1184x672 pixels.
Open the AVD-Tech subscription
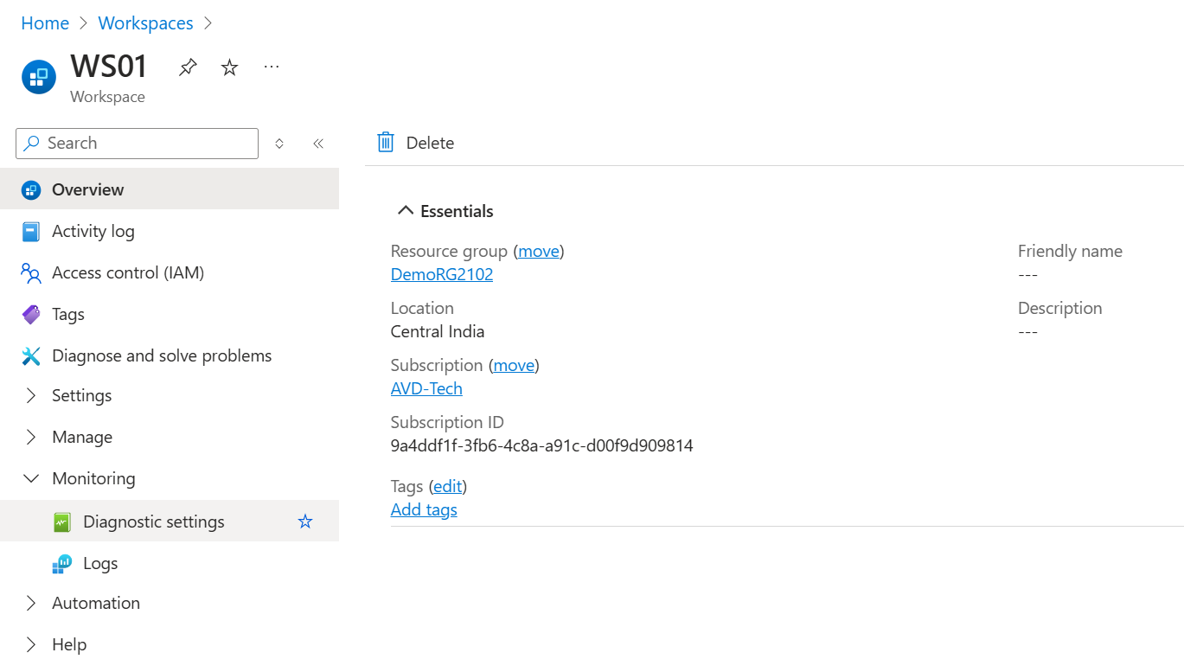coord(426,388)
